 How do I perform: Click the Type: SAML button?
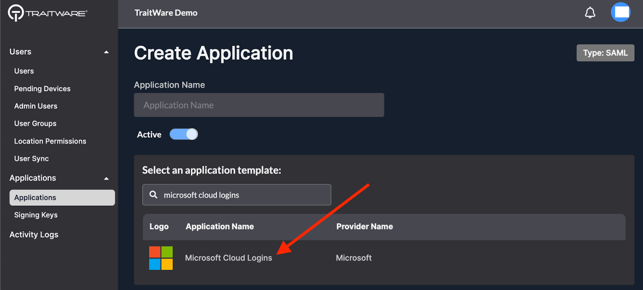click(605, 53)
